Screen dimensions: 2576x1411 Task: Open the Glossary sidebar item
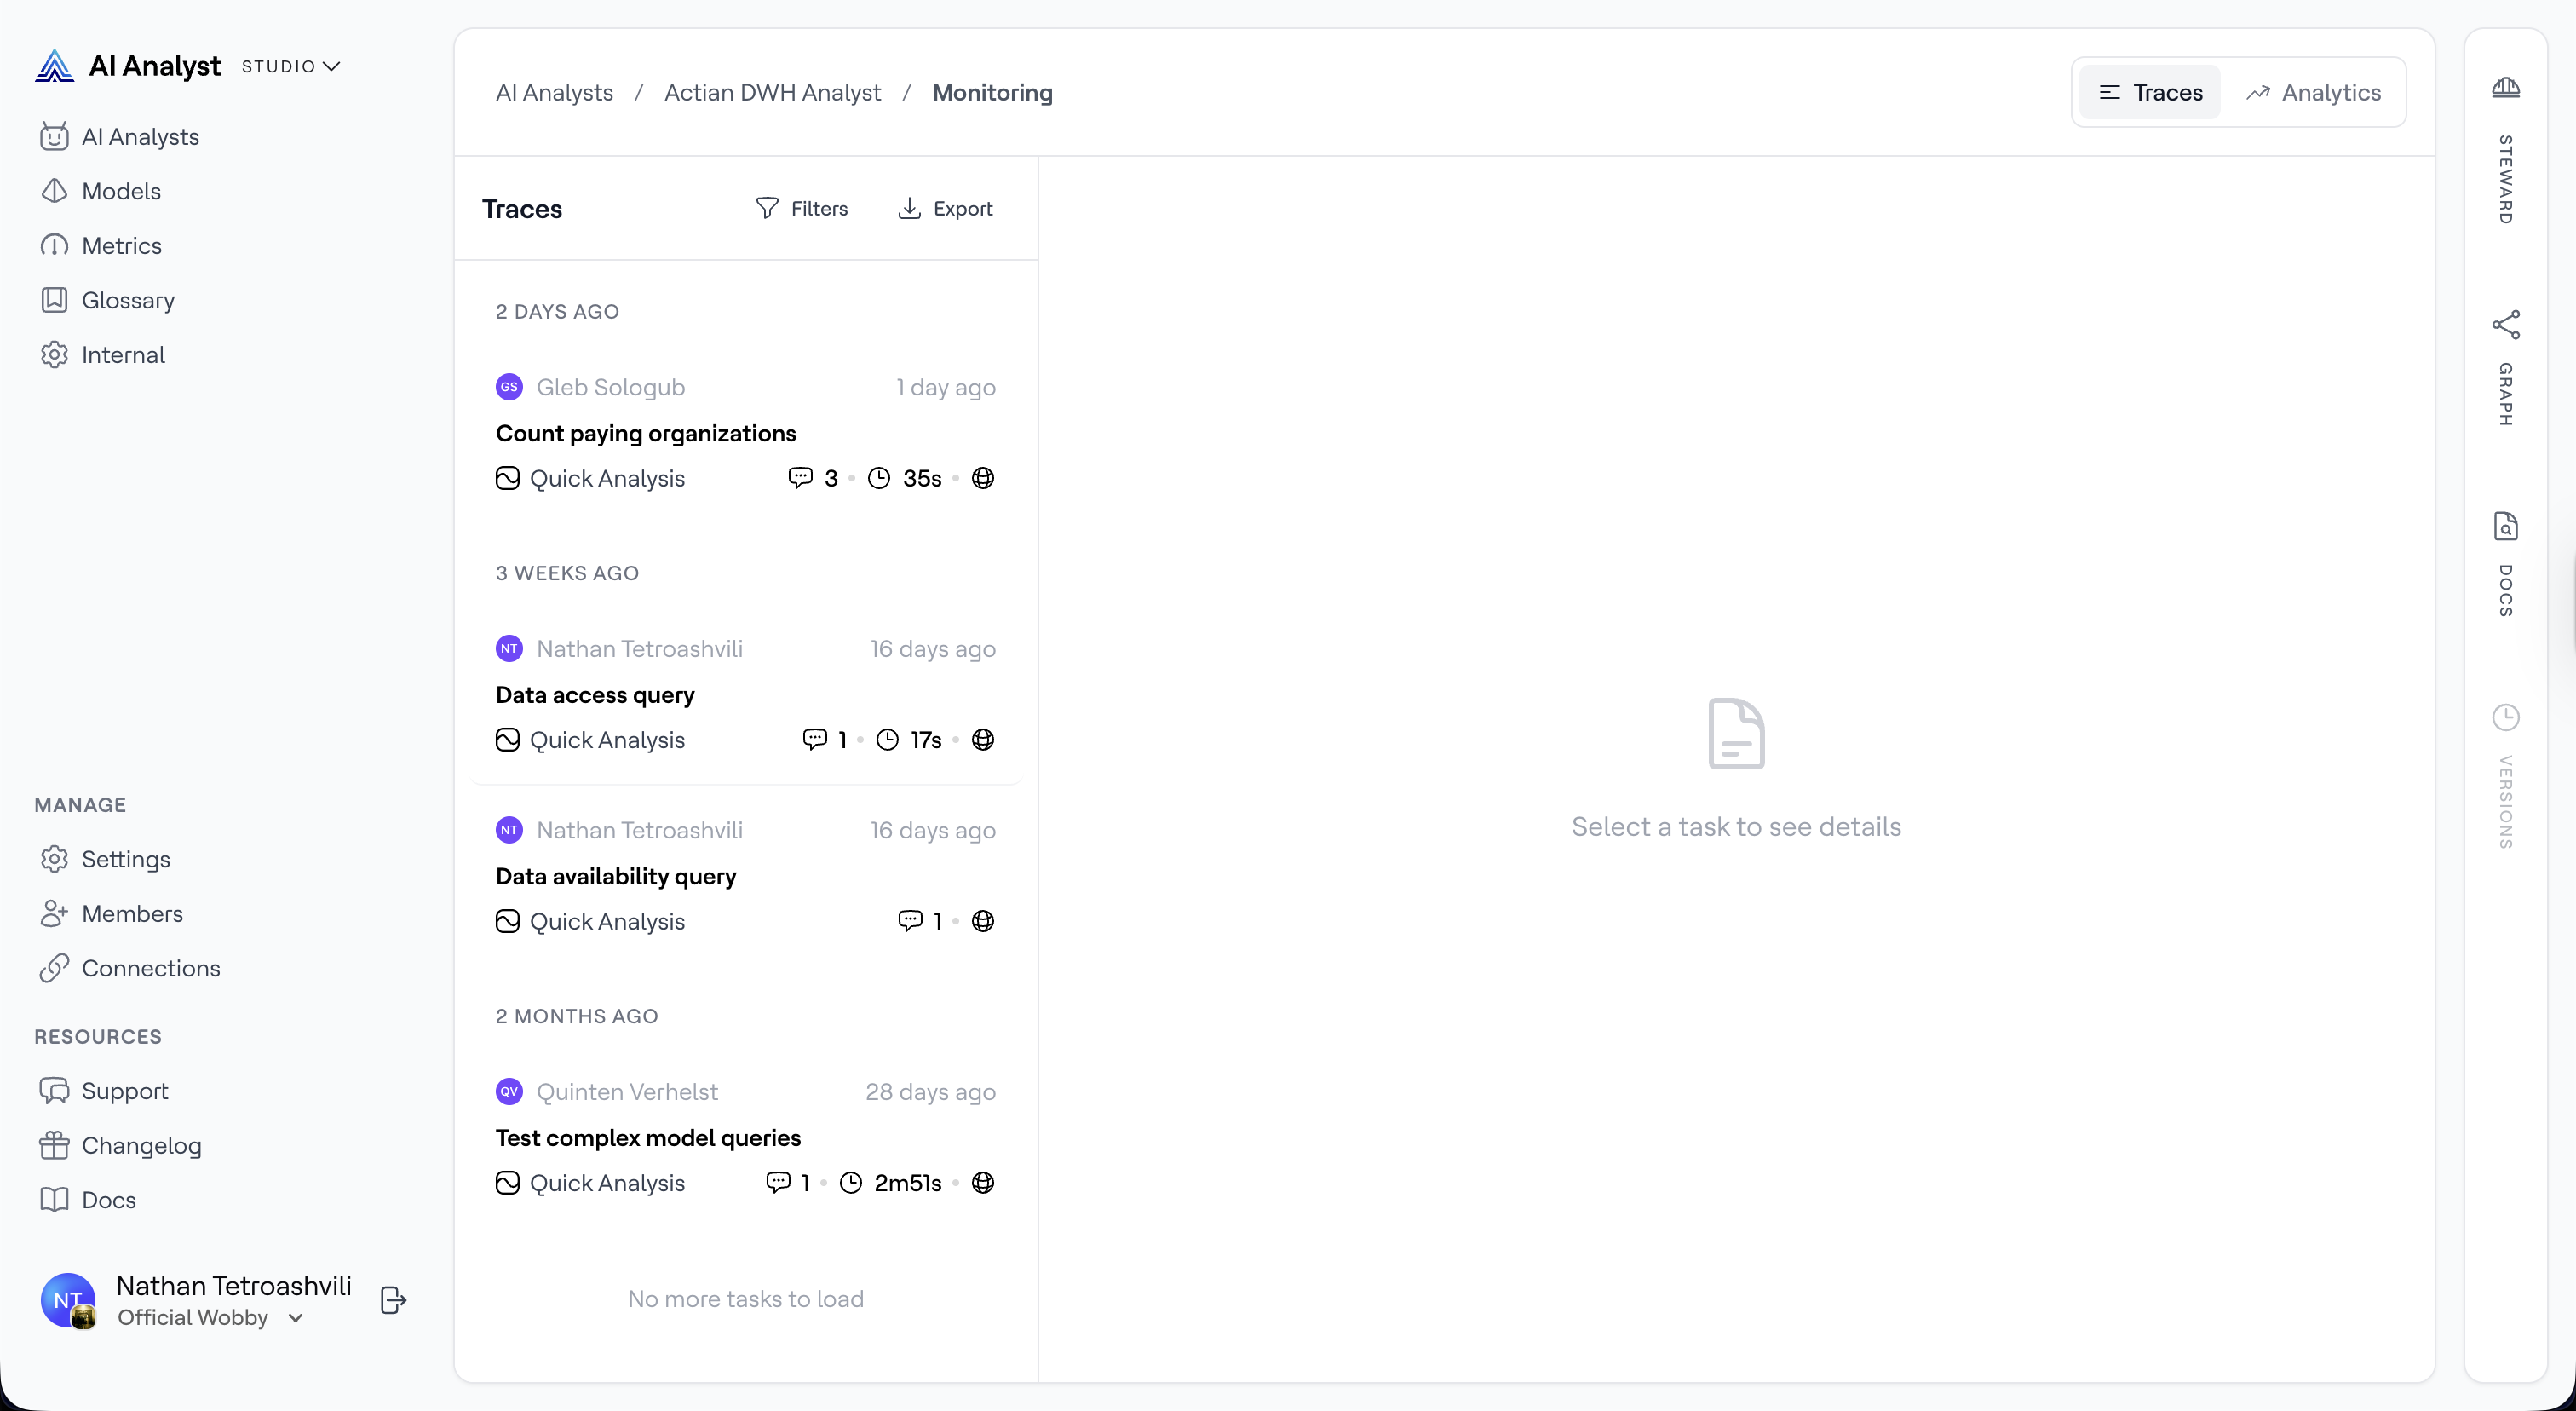pyautogui.click(x=127, y=300)
